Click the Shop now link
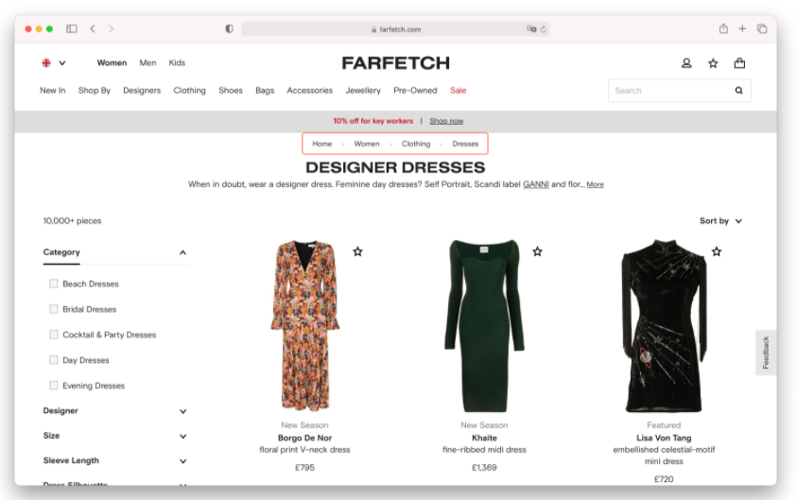The height and width of the screenshot is (500, 797). (x=446, y=121)
